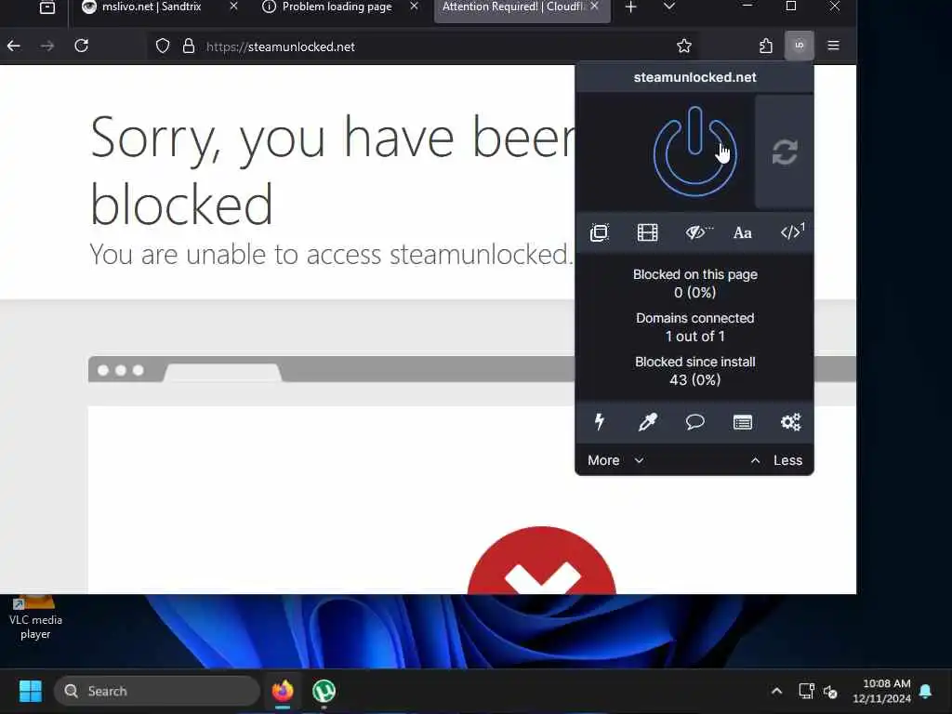Click 'Blocked on this page' text
Viewport: 952px width, 714px height.
click(x=694, y=274)
